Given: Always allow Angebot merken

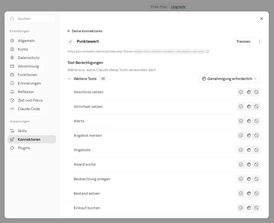Looking at the screenshot, I should coord(241,135).
